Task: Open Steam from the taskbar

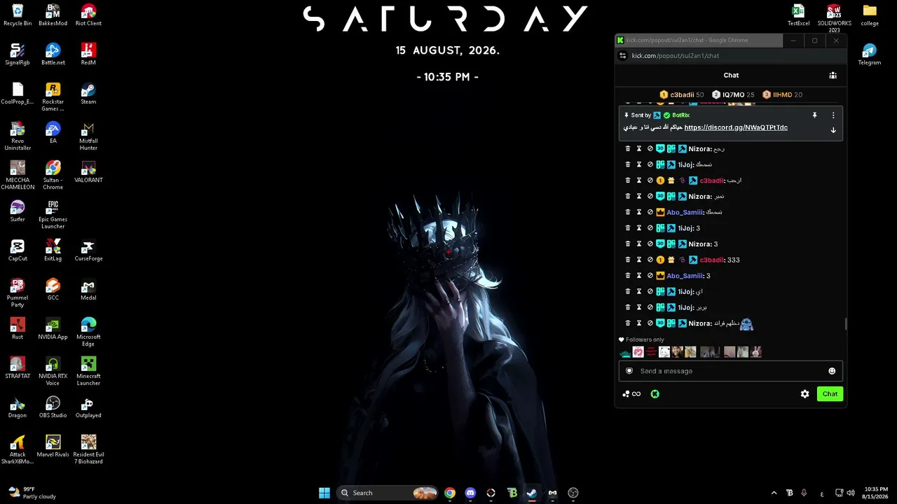Action: (532, 493)
